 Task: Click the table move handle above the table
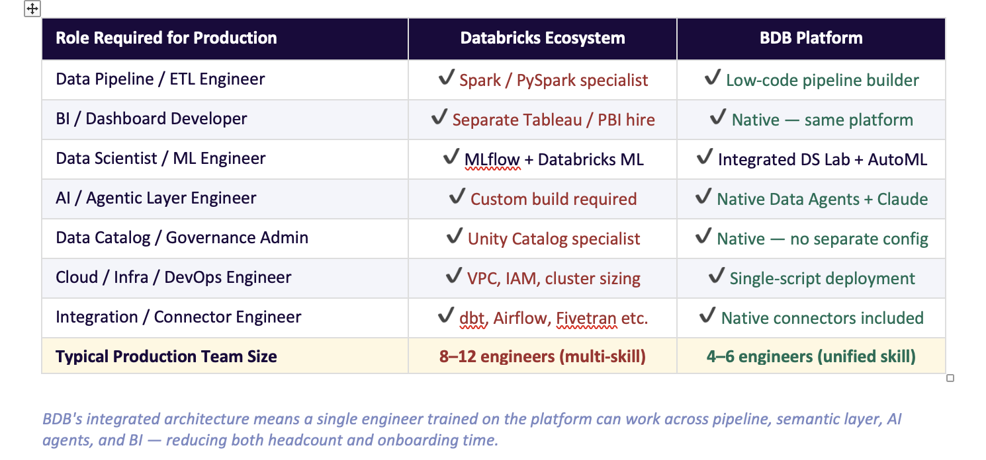32,9
